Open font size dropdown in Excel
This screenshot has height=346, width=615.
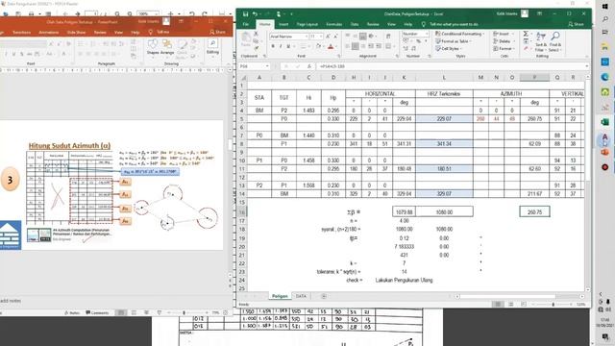(321, 37)
